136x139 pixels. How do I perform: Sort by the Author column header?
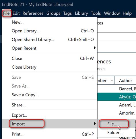point(125,80)
